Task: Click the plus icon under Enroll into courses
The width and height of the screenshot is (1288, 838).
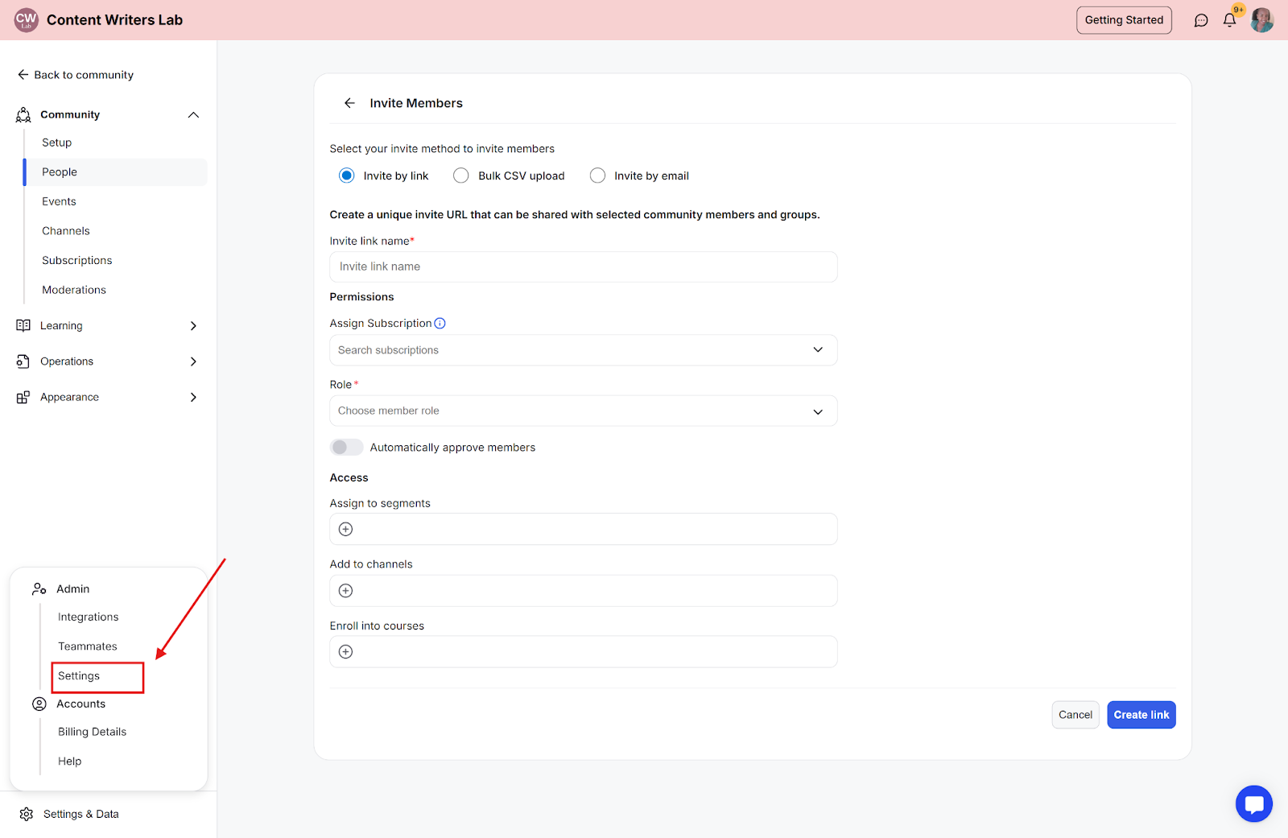Action: click(x=346, y=652)
